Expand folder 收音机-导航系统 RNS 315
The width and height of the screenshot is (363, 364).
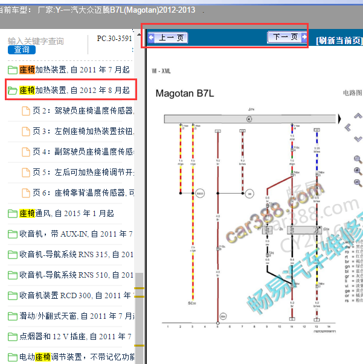(x=71, y=254)
